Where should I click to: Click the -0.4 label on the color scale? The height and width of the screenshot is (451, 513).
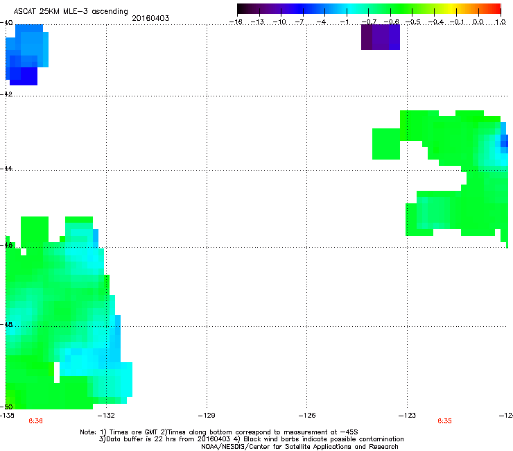pos(436,22)
